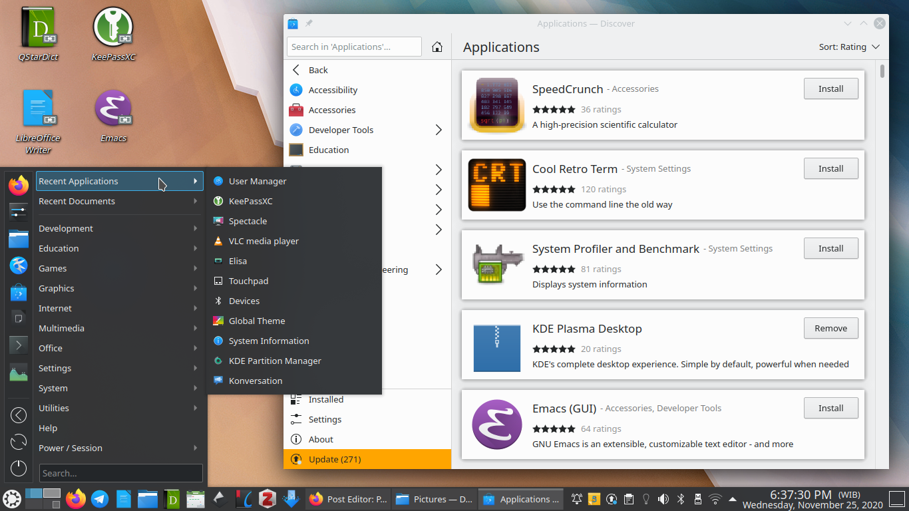
Task: Open Konsole terminal from launcher favorites
Action: click(x=19, y=345)
